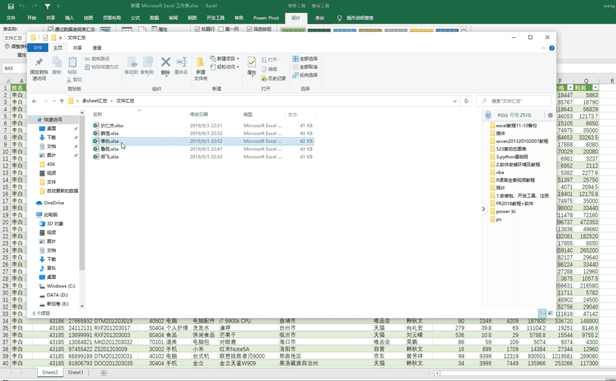Image resolution: width=616 pixels, height=381 pixels.
Task: Click the refresh icon beside the address bar
Action: coord(466,101)
